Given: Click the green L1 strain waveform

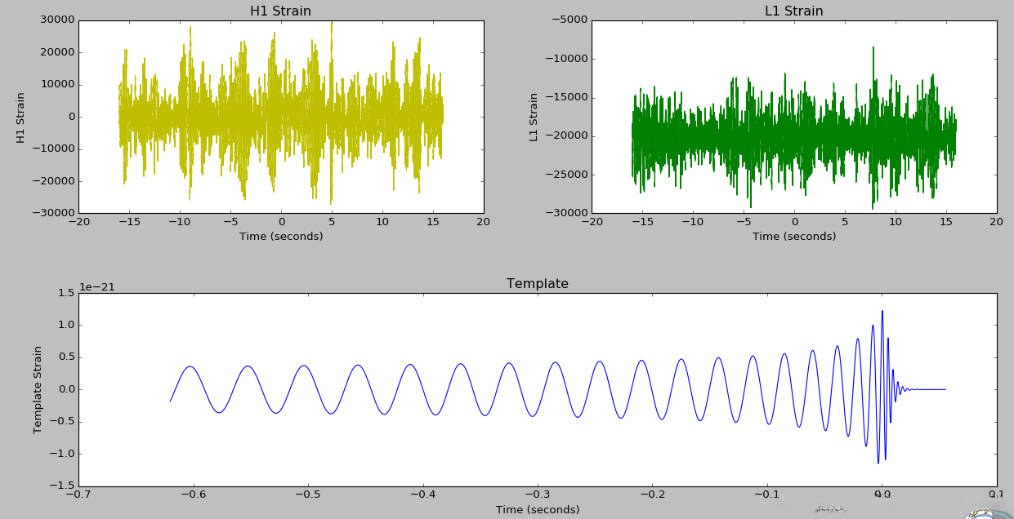Looking at the screenshot, I should pos(794,135).
